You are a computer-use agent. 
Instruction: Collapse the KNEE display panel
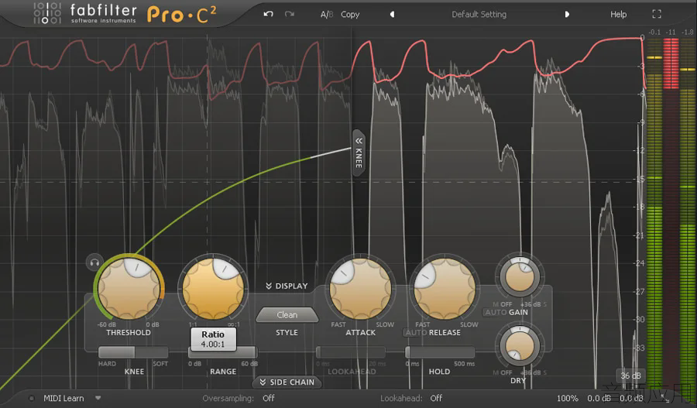point(359,153)
